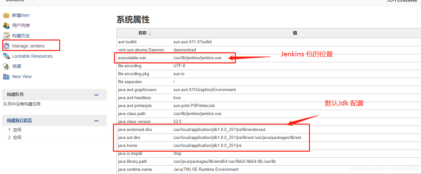Click the 凭据 keys icon
This screenshot has width=421, height=174.
6,66
